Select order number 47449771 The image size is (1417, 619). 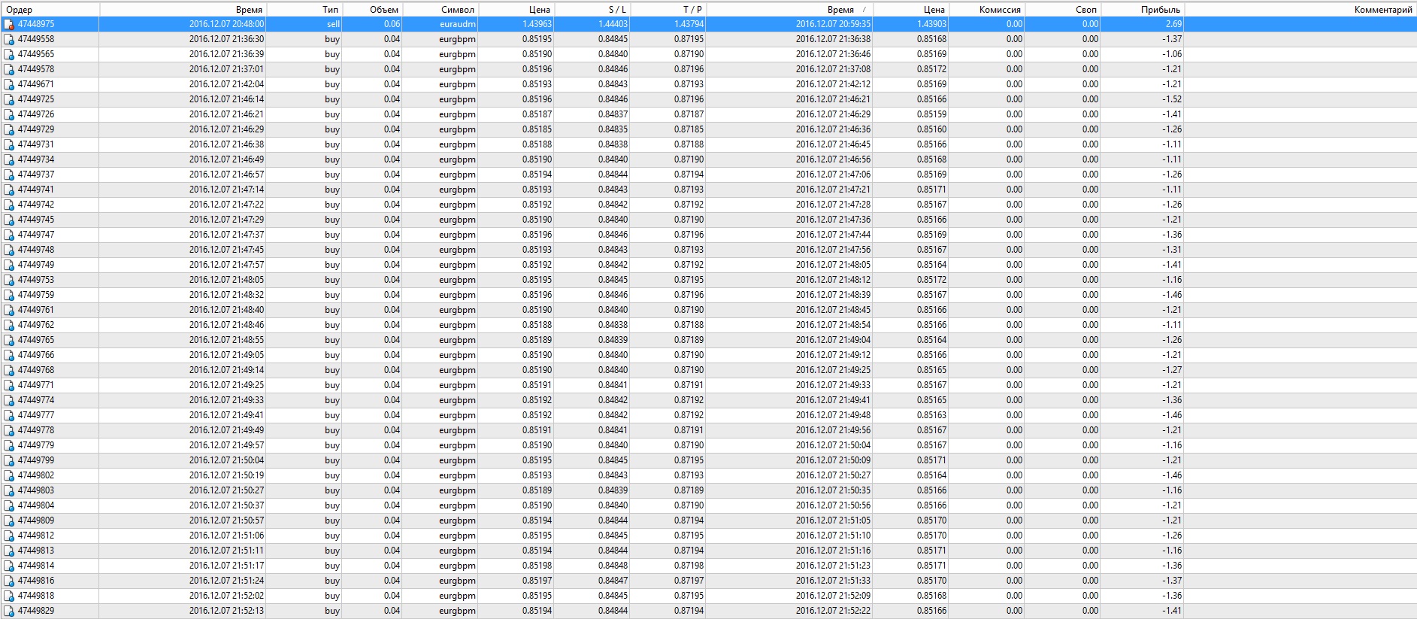click(36, 385)
